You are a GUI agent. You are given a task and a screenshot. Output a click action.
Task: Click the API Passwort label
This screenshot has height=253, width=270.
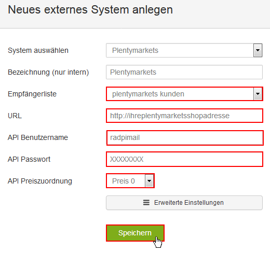(29, 159)
